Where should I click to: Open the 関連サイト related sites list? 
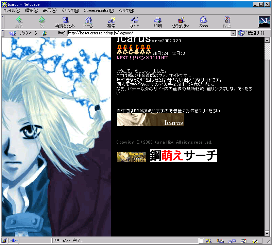(252, 33)
